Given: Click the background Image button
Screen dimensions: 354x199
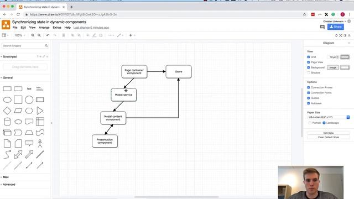Looking at the screenshot, I should (x=333, y=67).
